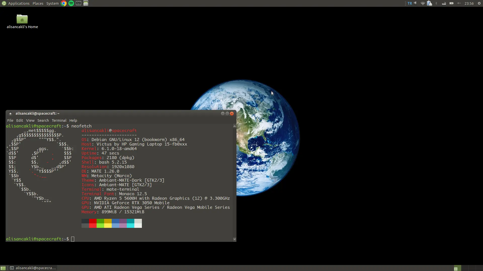The width and height of the screenshot is (483, 271).
Task: Launch Google Chrome from the panel
Action: 64,3
